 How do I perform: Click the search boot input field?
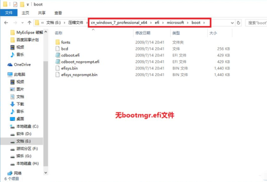click(x=256, y=23)
